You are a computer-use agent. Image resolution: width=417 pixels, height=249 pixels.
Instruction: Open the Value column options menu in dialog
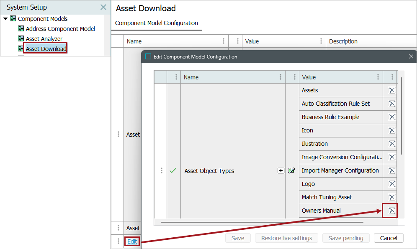click(x=378, y=77)
